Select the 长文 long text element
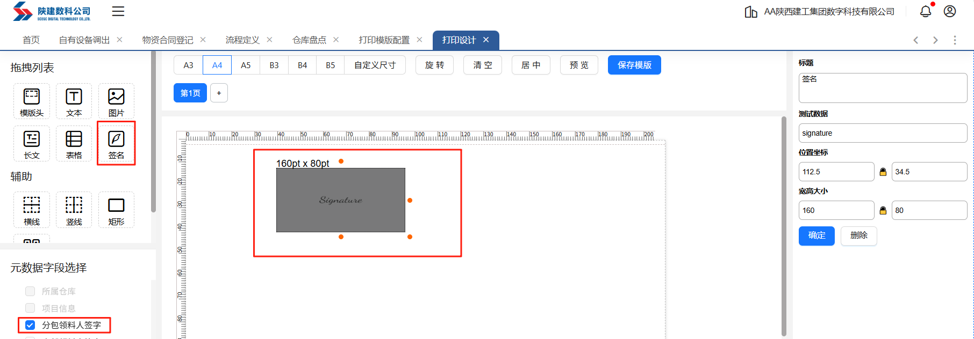Image resolution: width=974 pixels, height=339 pixels. [x=32, y=143]
